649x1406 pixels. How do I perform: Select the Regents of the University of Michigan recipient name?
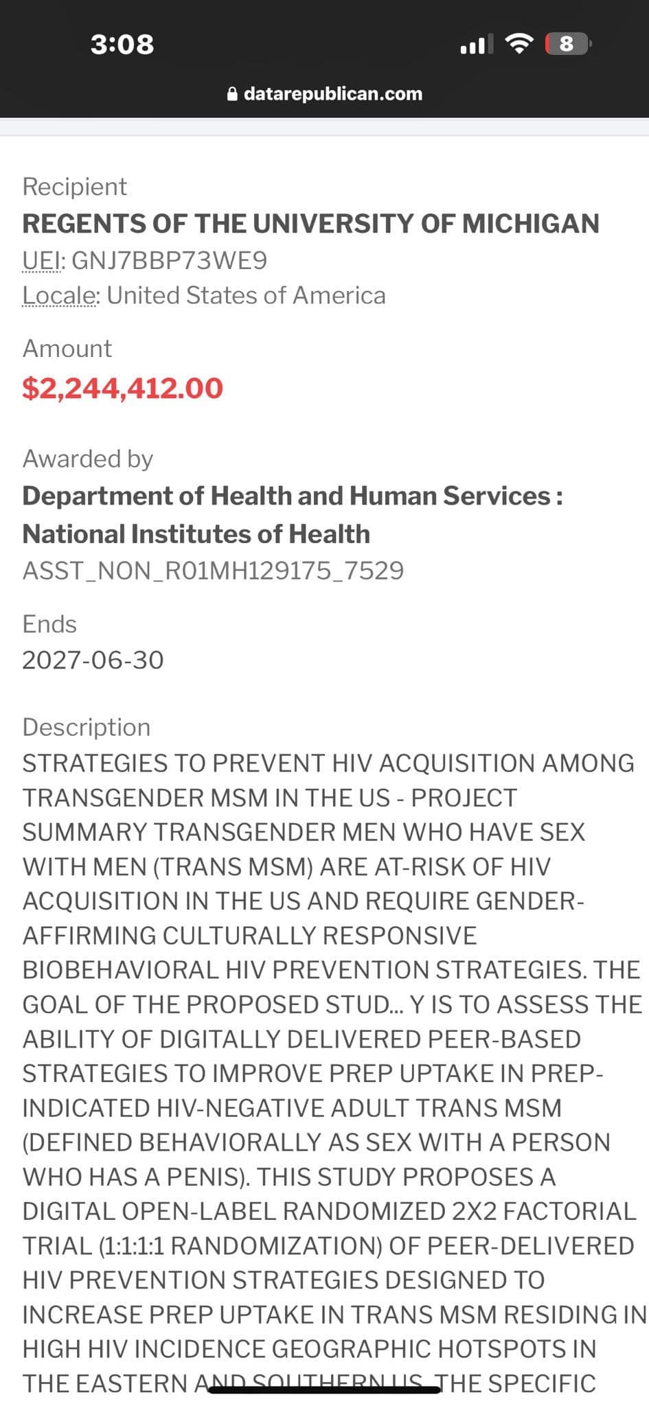click(310, 224)
